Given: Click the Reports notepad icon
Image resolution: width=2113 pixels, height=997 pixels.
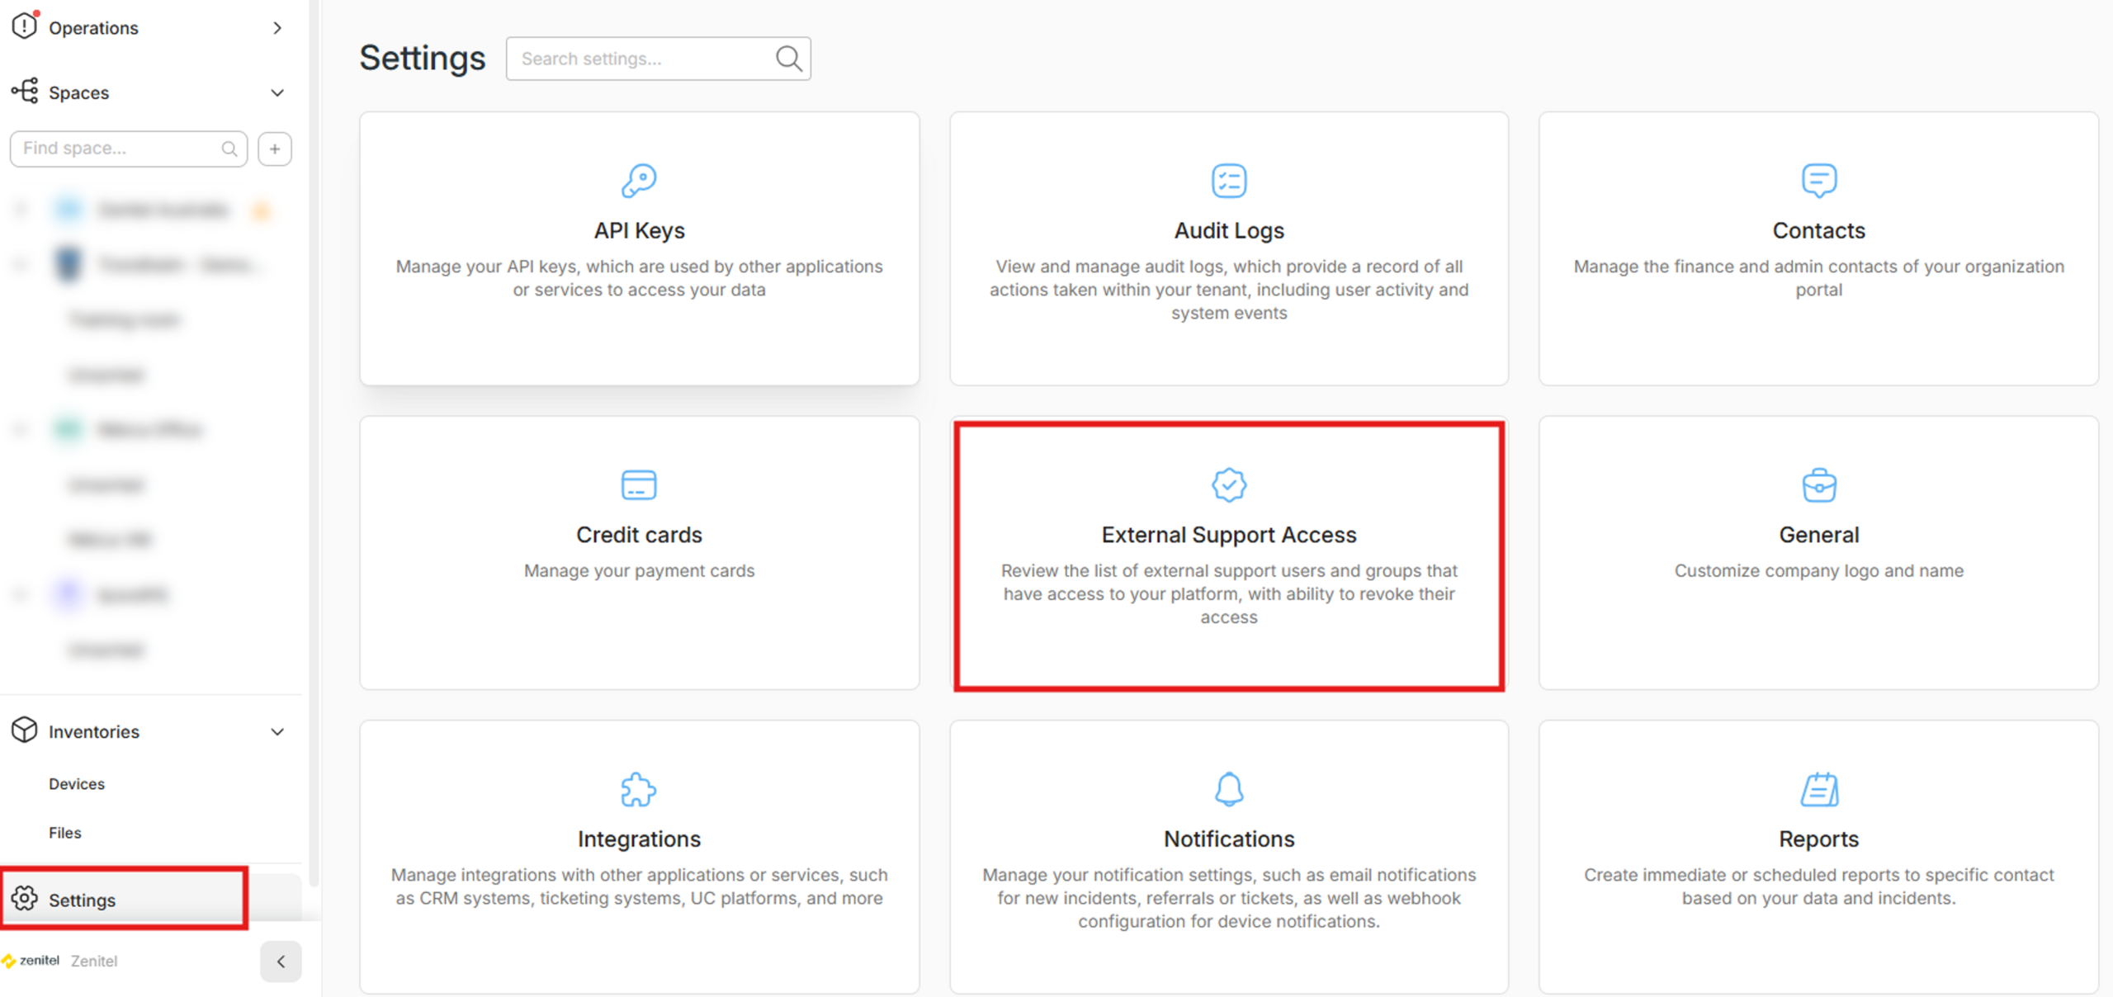Looking at the screenshot, I should click(x=1818, y=790).
